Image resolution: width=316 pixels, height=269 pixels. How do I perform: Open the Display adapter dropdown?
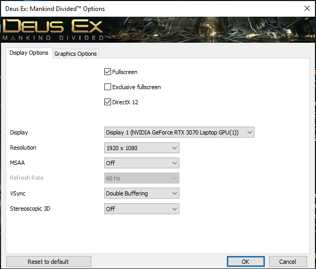tap(179, 132)
